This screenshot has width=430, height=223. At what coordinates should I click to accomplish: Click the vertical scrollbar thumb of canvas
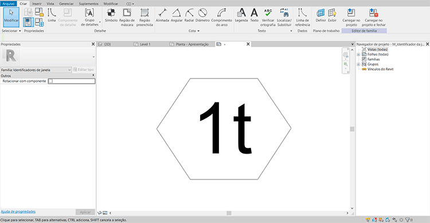pos(352,129)
